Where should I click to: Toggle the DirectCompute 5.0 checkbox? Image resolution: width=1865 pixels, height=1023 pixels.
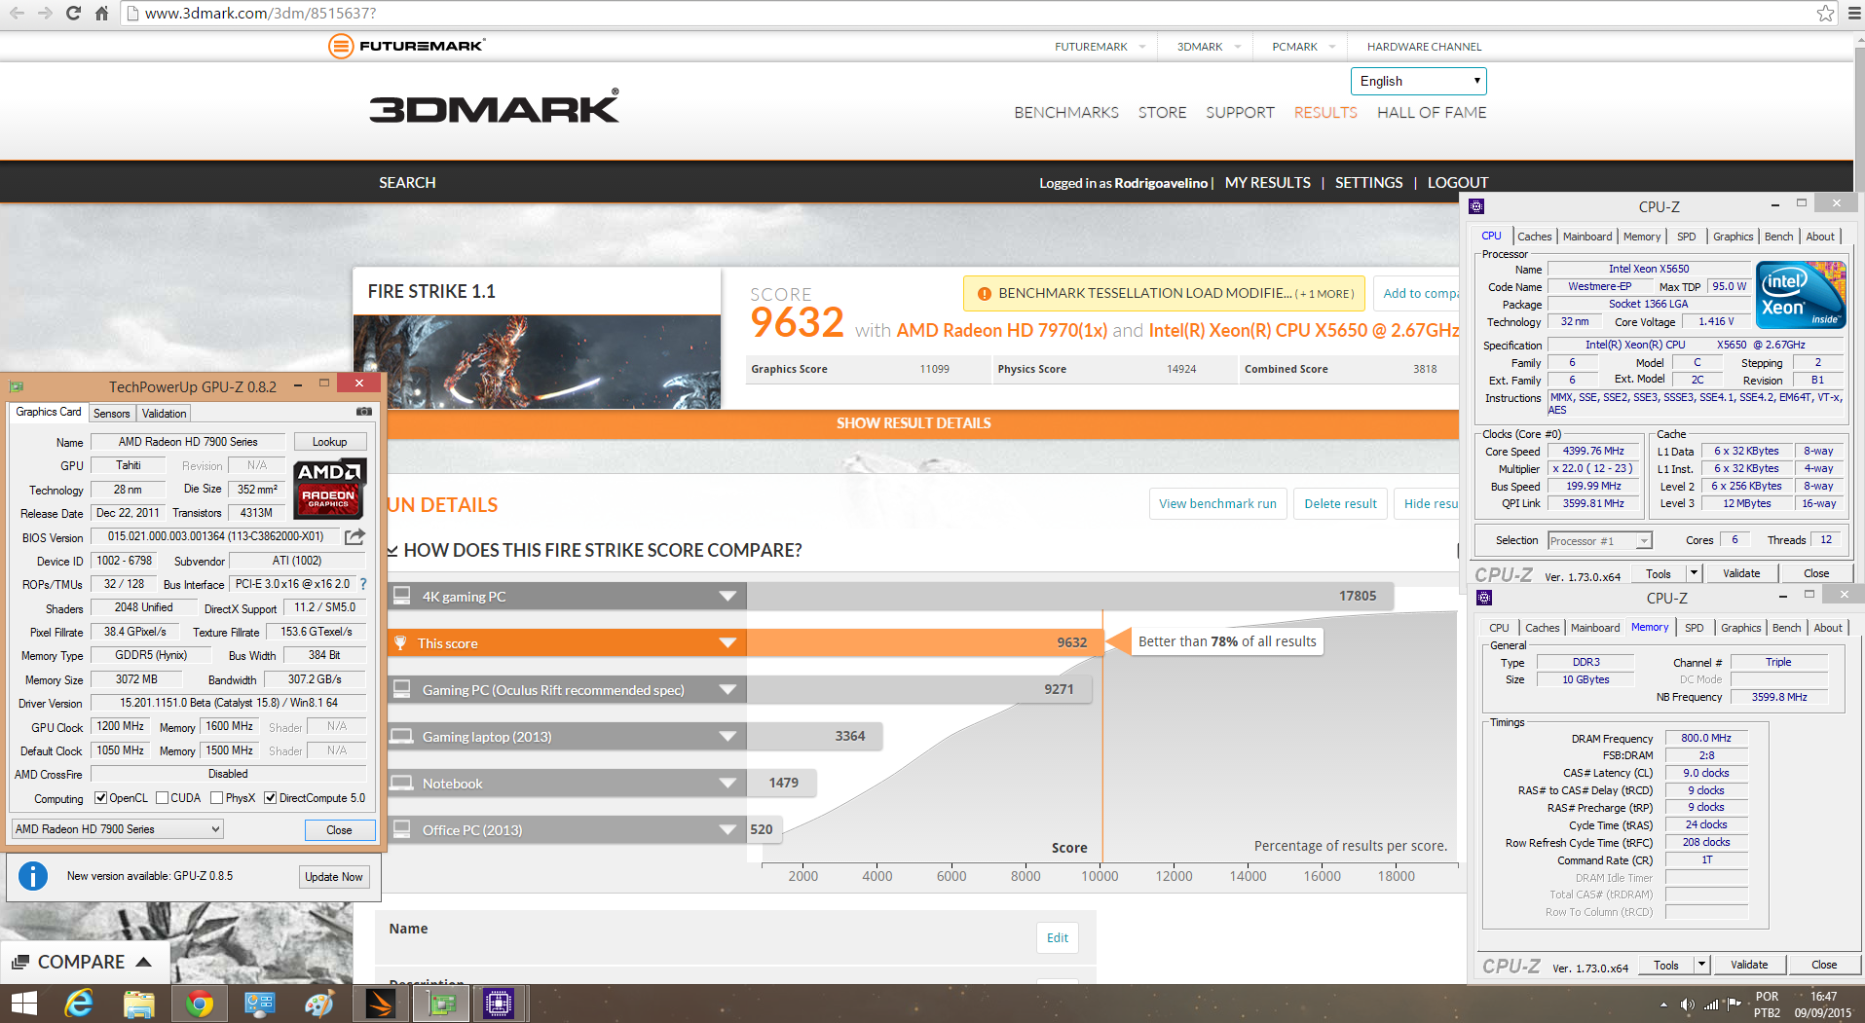coord(271,798)
